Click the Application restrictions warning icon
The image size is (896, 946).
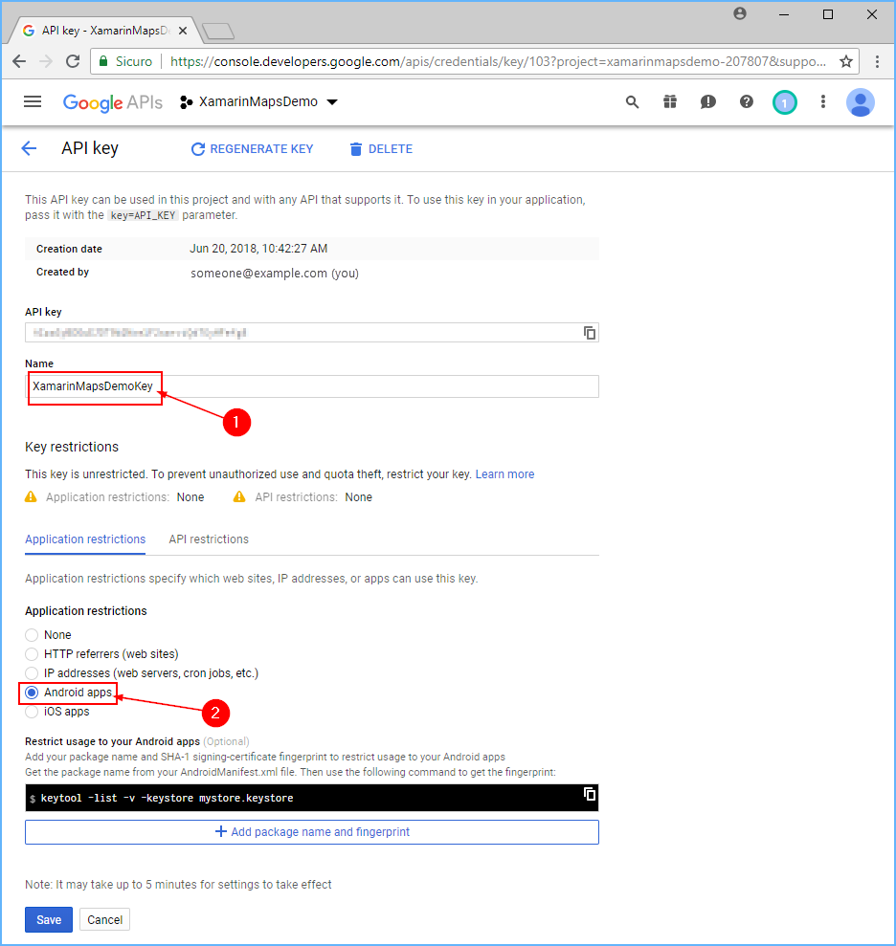[31, 497]
